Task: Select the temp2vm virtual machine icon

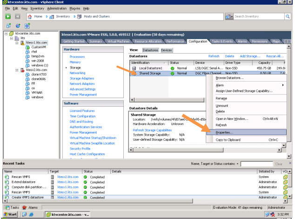Action: pos(27,56)
